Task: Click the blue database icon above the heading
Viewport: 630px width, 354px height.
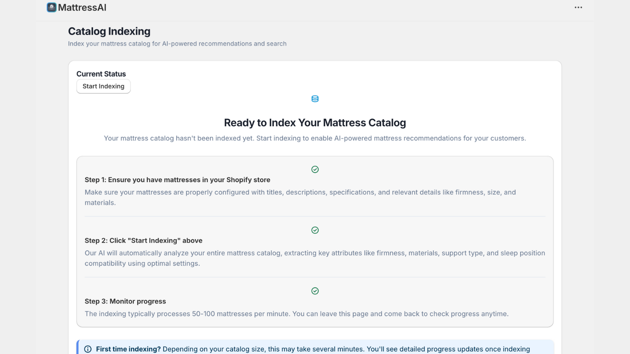Action: pos(315,99)
